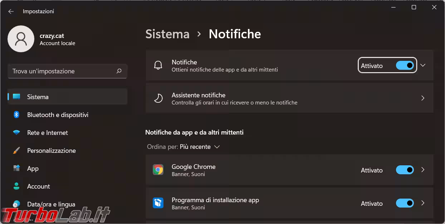This screenshot has height=224, width=445.
Task: Expand the Notifiche options chevron
Action: click(x=423, y=65)
